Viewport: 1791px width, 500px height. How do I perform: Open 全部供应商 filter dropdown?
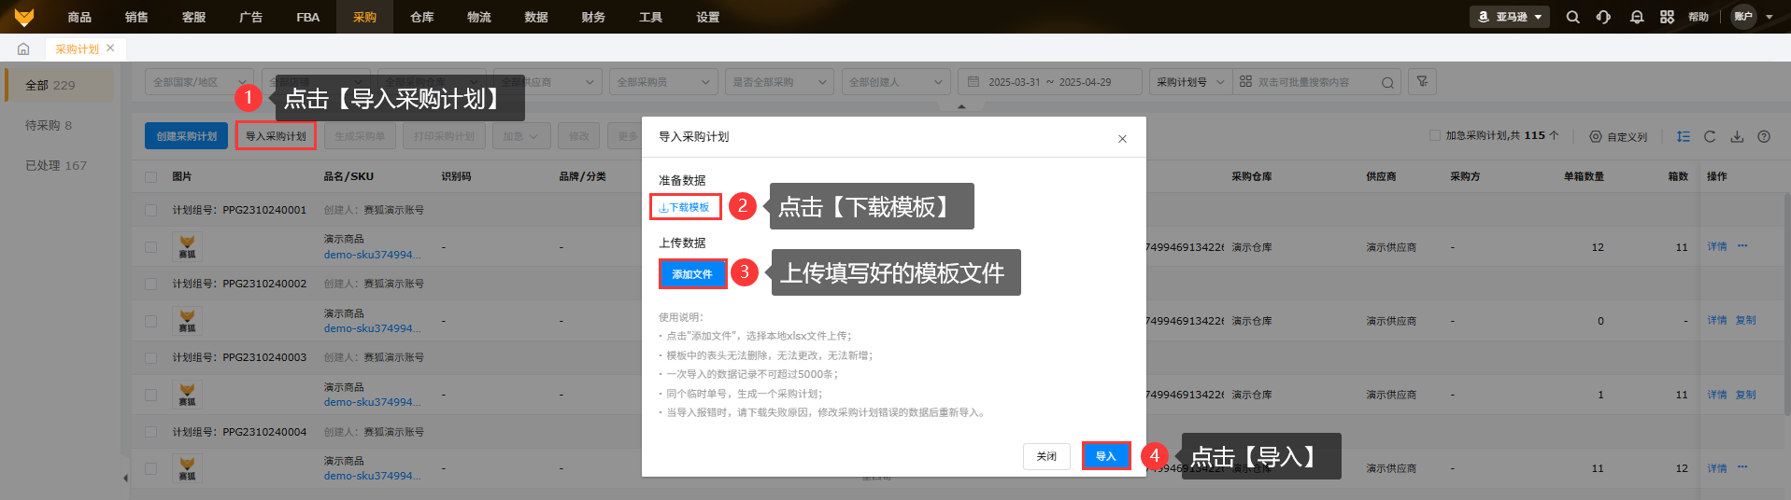(x=547, y=82)
